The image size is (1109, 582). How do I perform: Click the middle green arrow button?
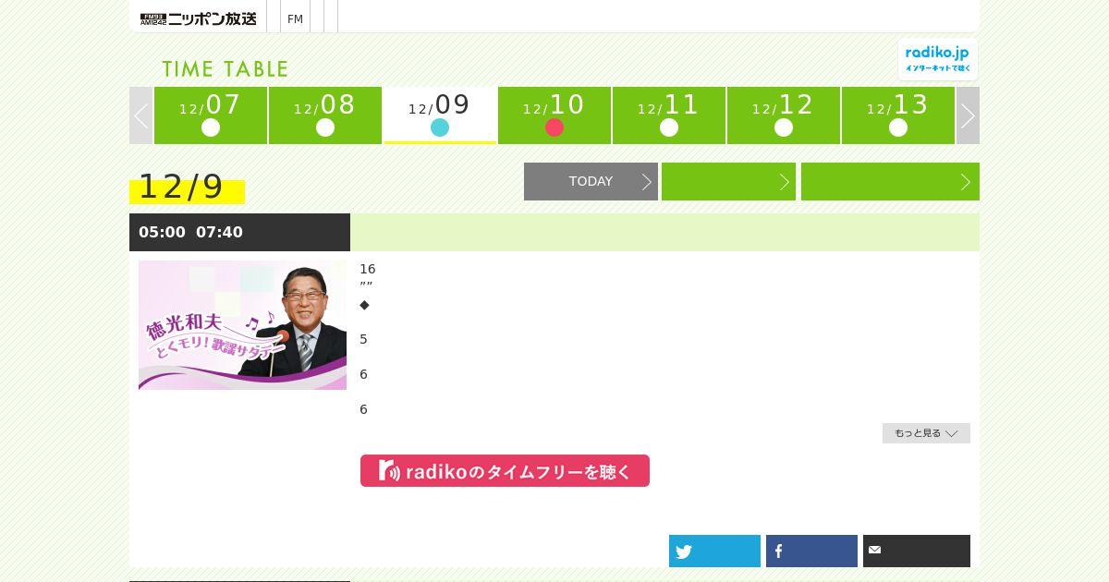(728, 181)
